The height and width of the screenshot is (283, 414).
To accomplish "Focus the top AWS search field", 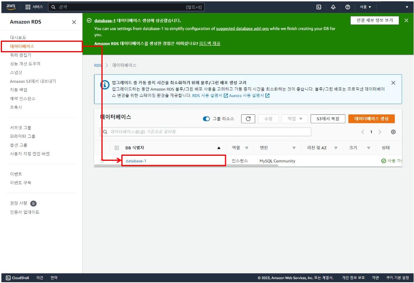I will 126,7.
